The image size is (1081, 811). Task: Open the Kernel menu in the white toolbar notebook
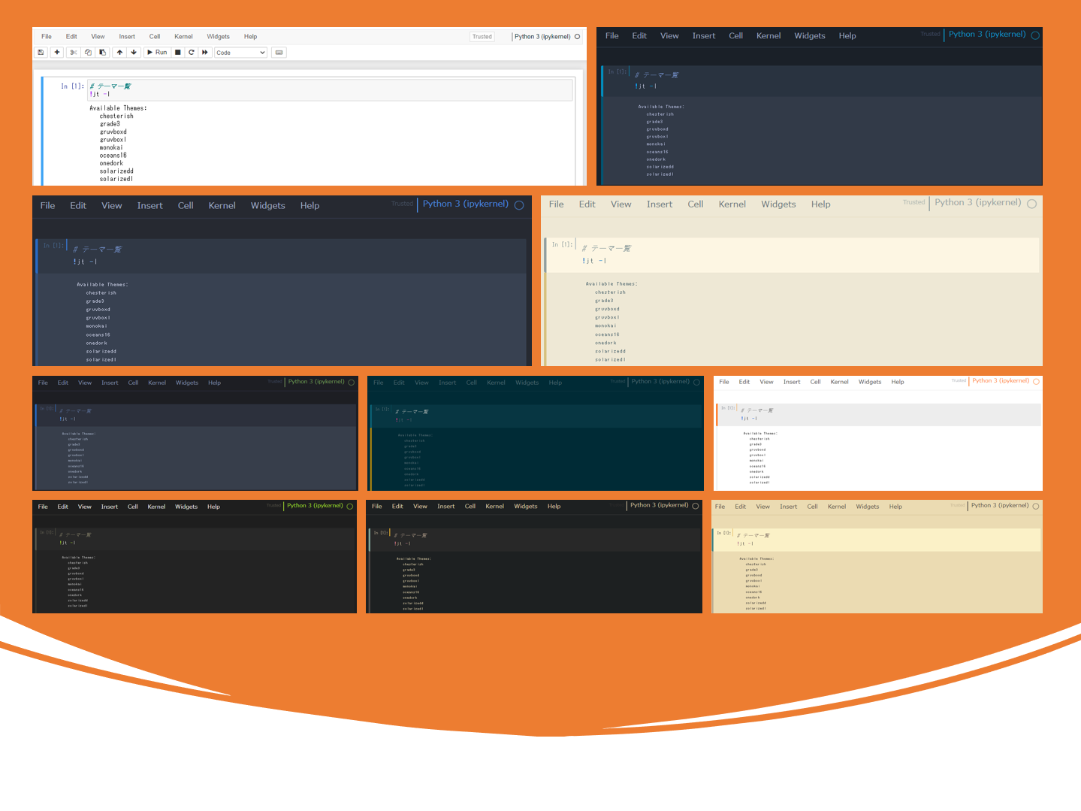(x=183, y=37)
